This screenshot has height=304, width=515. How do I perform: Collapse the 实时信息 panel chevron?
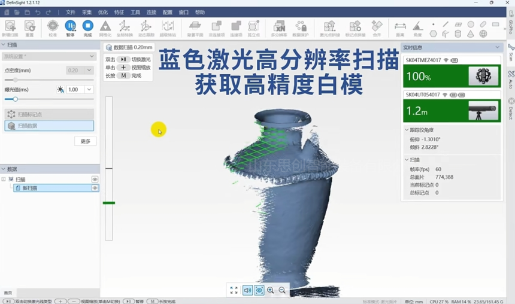497,47
